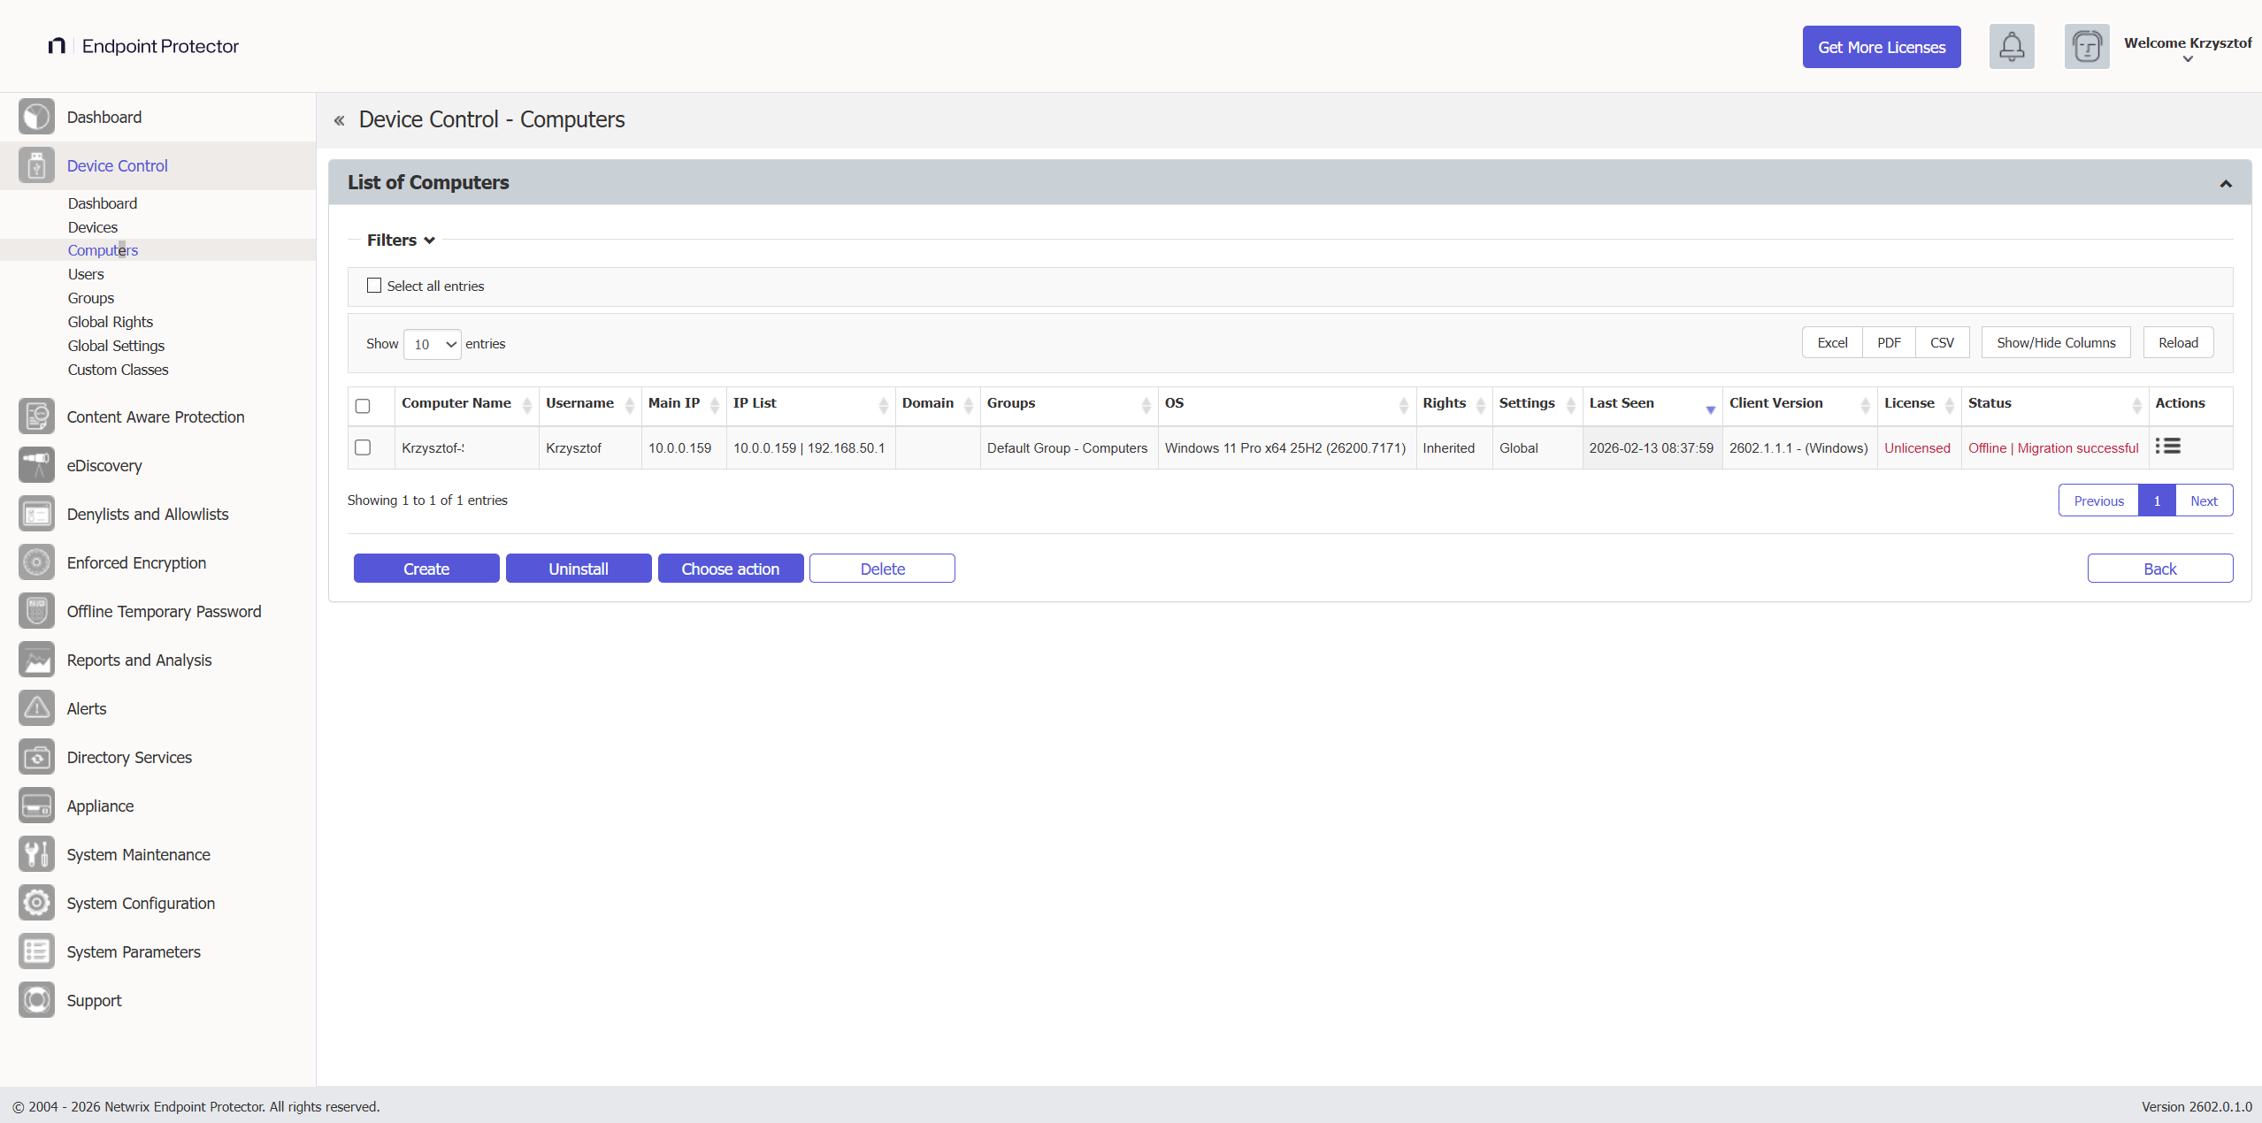Open the notifications bell icon

2011,46
